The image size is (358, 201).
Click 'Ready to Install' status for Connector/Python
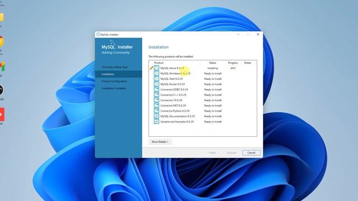213,111
